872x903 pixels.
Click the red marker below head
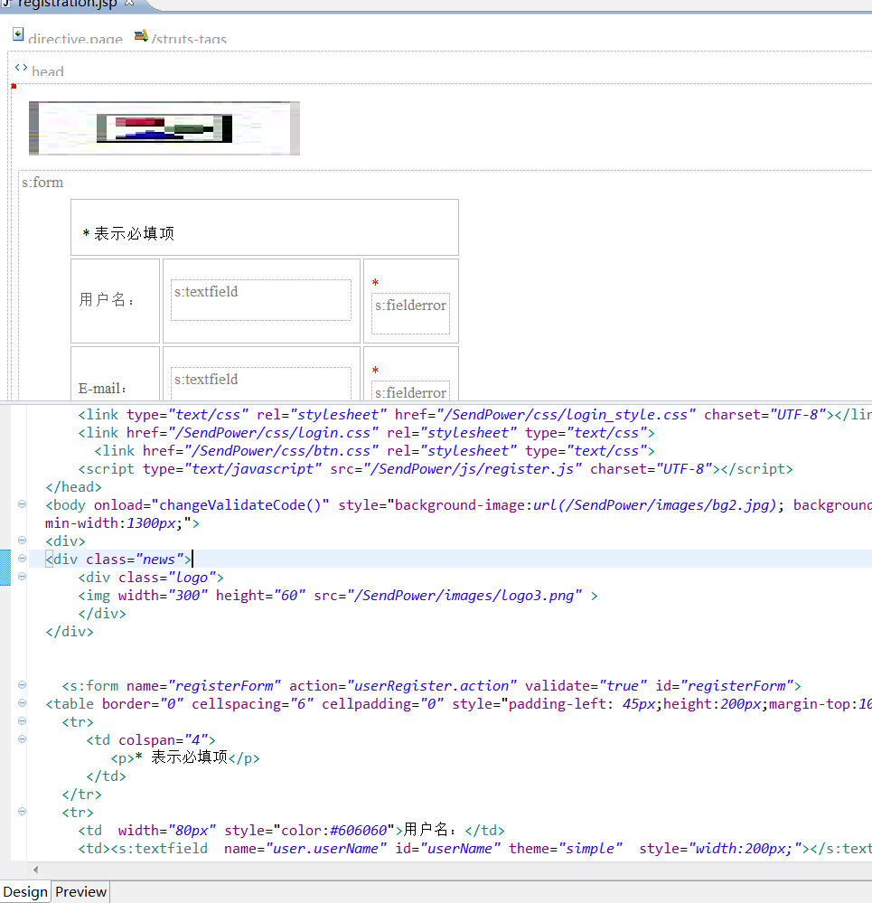click(x=14, y=86)
